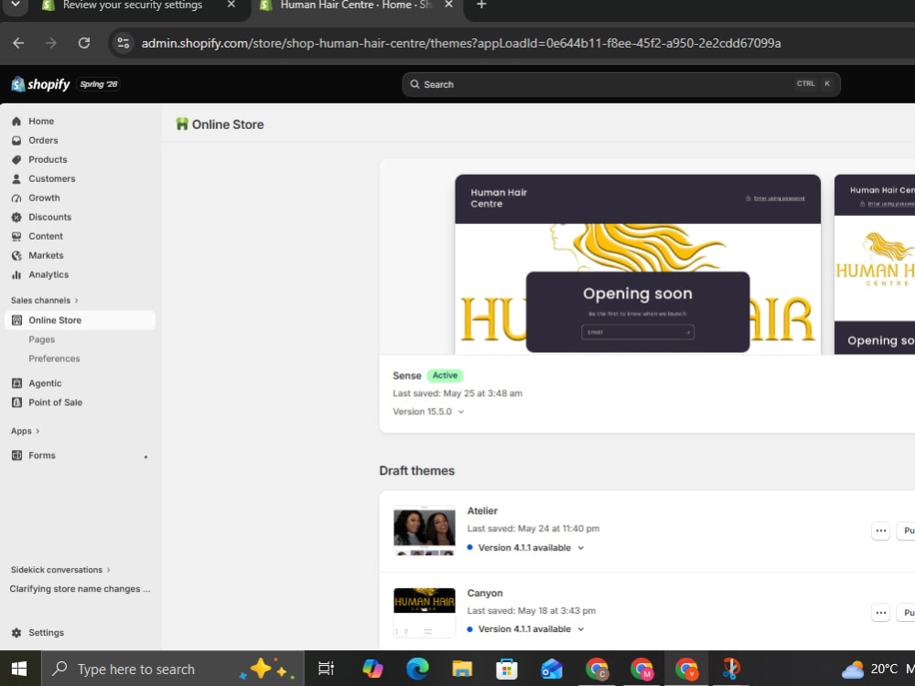Screen dimensions: 915x686
Task: Open Pages under Online Store
Action: click(41, 339)
